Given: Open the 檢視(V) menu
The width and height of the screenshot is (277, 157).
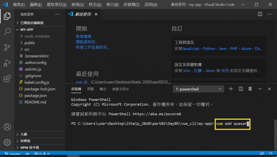Looking at the screenshot, I should point(78,5).
